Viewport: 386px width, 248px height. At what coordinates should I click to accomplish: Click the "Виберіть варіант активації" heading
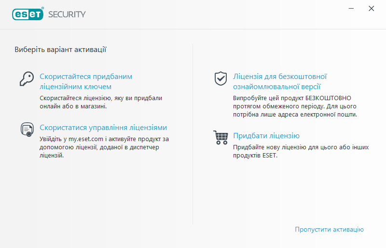60,49
